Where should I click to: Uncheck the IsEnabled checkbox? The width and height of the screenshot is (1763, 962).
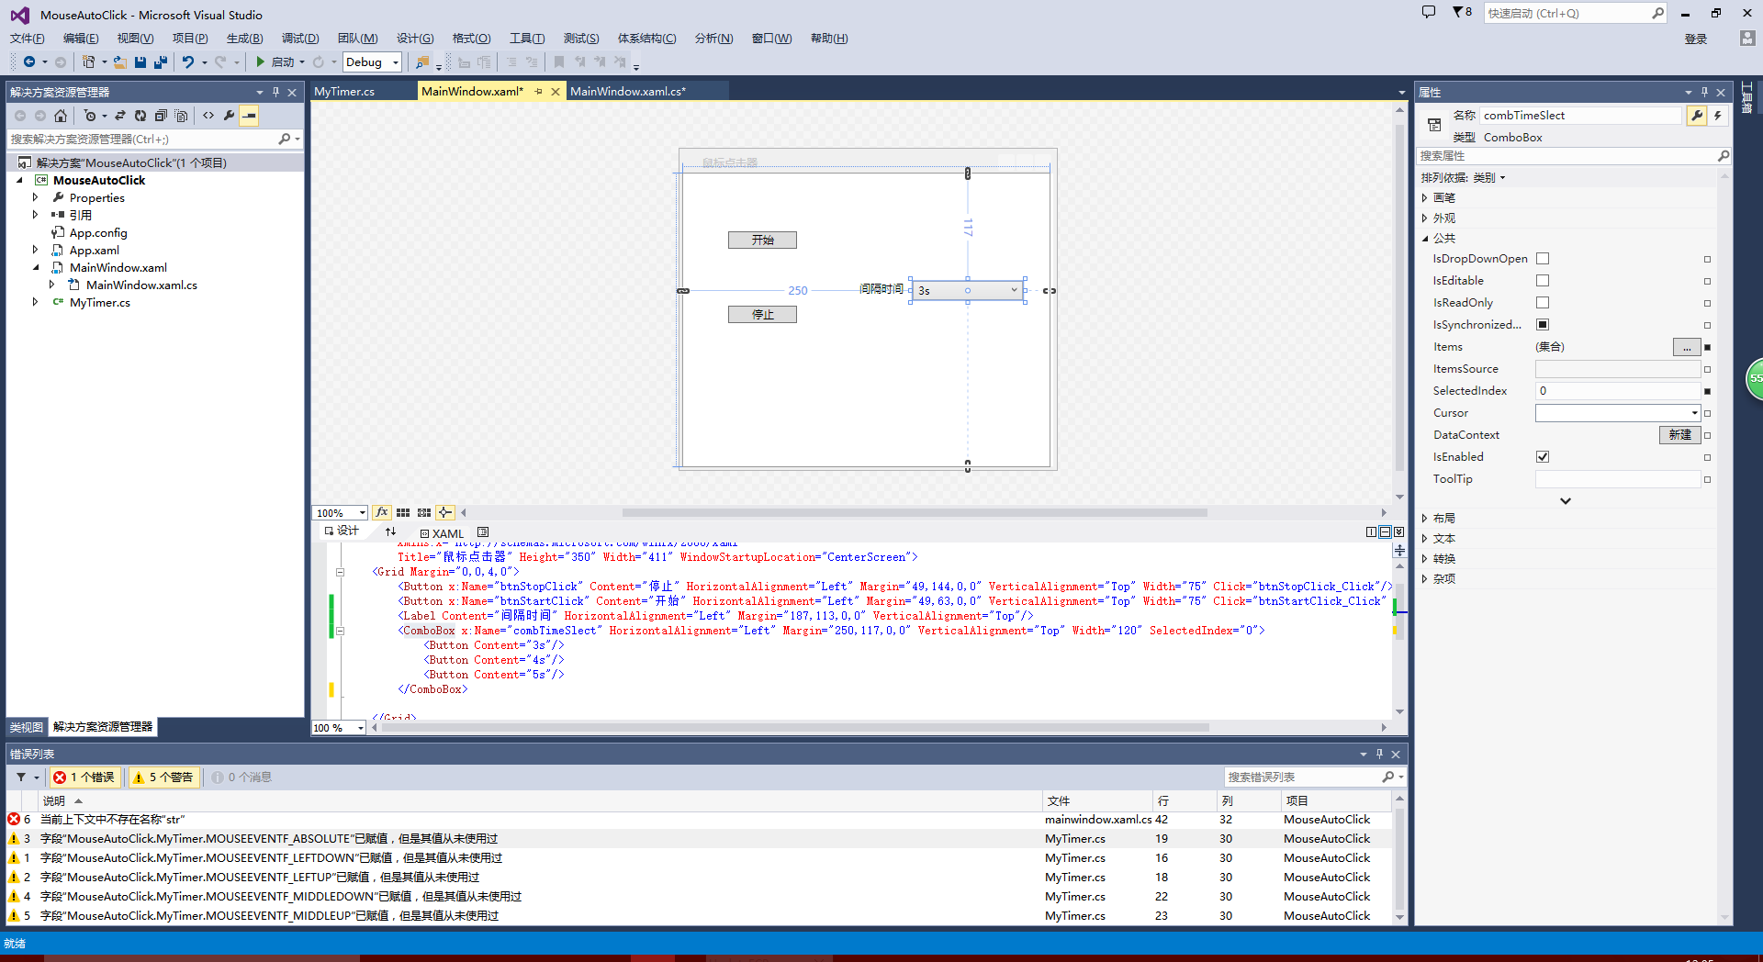pyautogui.click(x=1543, y=457)
